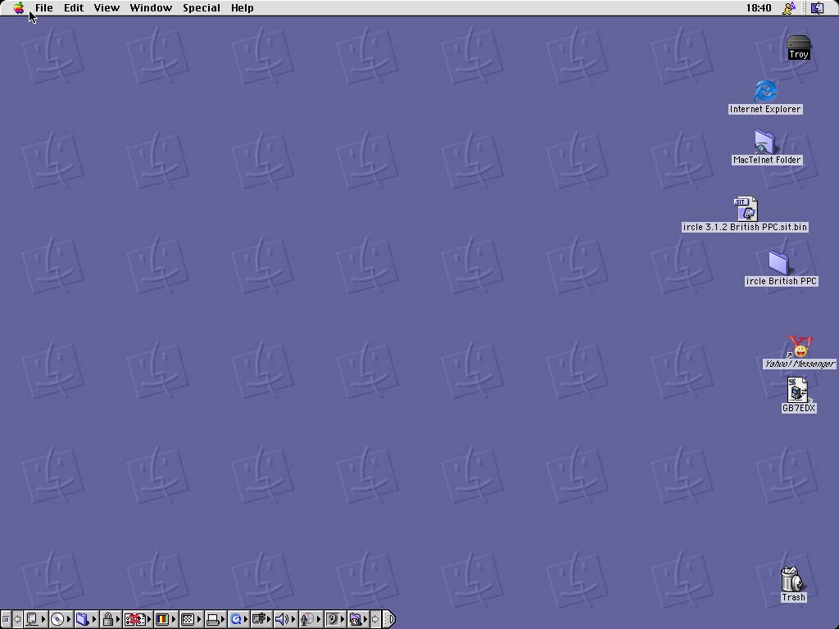
Task: Open the File menu
Action: 44,8
